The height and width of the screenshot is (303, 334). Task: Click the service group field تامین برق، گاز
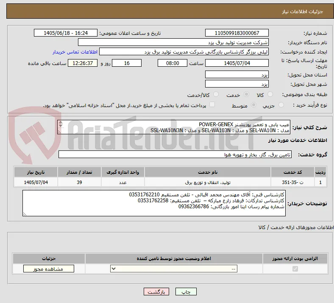click(175, 154)
